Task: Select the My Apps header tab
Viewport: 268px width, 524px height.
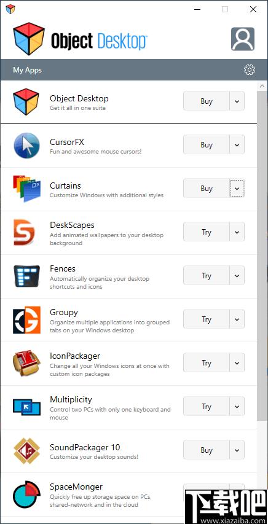Action: tap(27, 70)
